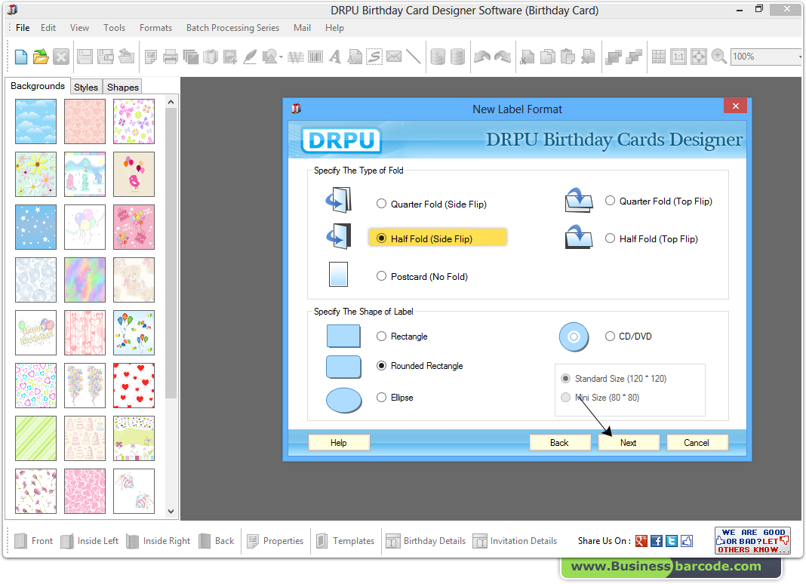Viewport: 806px width, 584px height.
Task: Open Birthday Details in bottom bar
Action: [x=426, y=541]
